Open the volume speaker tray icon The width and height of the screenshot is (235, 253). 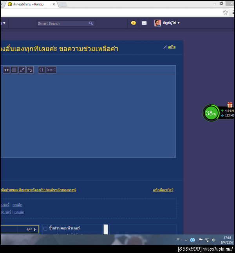pos(213,240)
